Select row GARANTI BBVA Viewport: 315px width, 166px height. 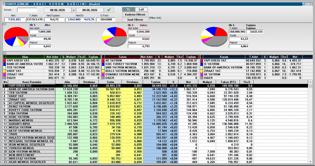(155, 124)
